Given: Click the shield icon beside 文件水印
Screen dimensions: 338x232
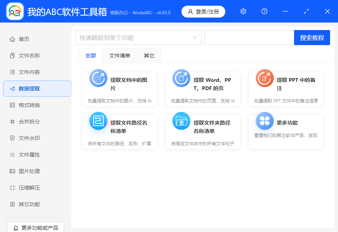Looking at the screenshot, I should point(12,138).
